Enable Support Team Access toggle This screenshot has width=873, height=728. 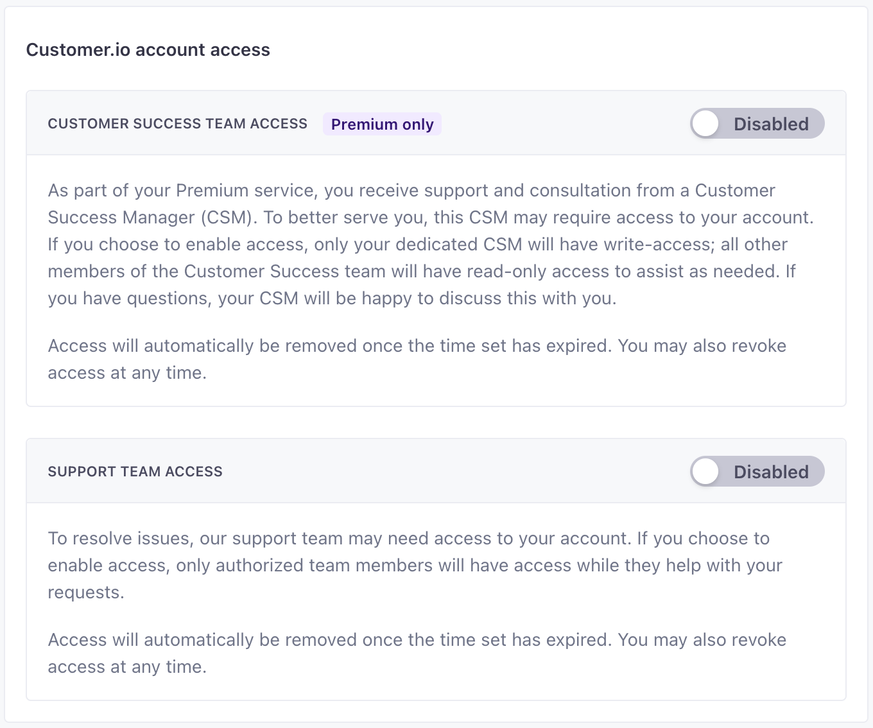click(757, 472)
